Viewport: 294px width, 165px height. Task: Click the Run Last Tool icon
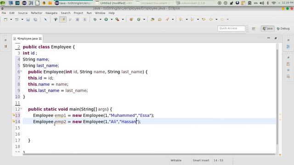point(118,19)
